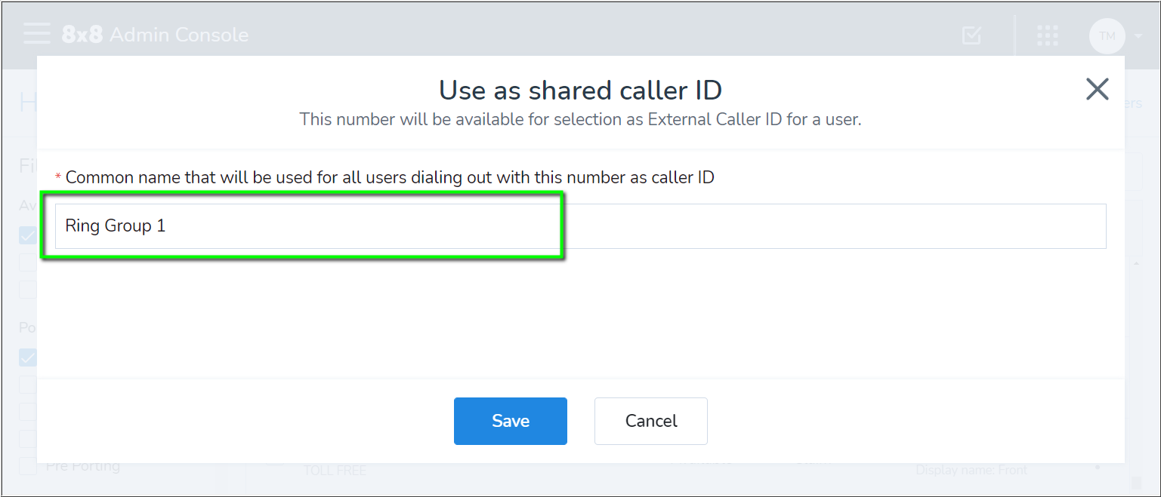Click the 8x8 logo in header
1161x497 pixels.
82,35
